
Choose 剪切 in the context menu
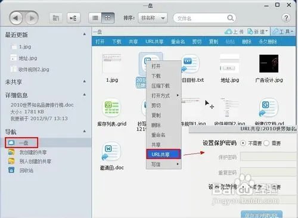(x=164, y=105)
